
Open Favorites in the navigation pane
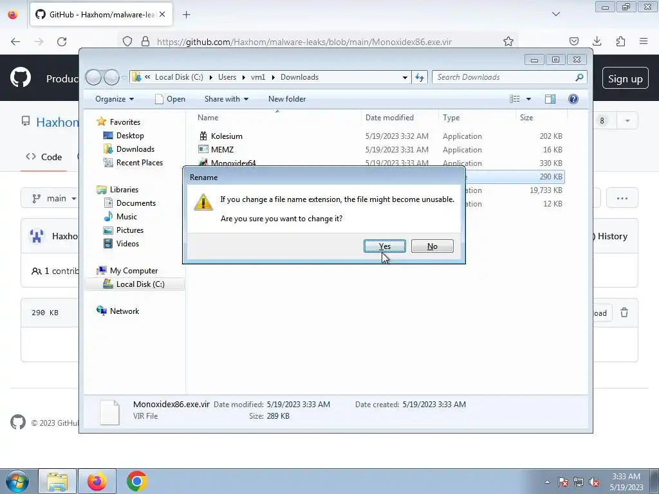point(125,122)
